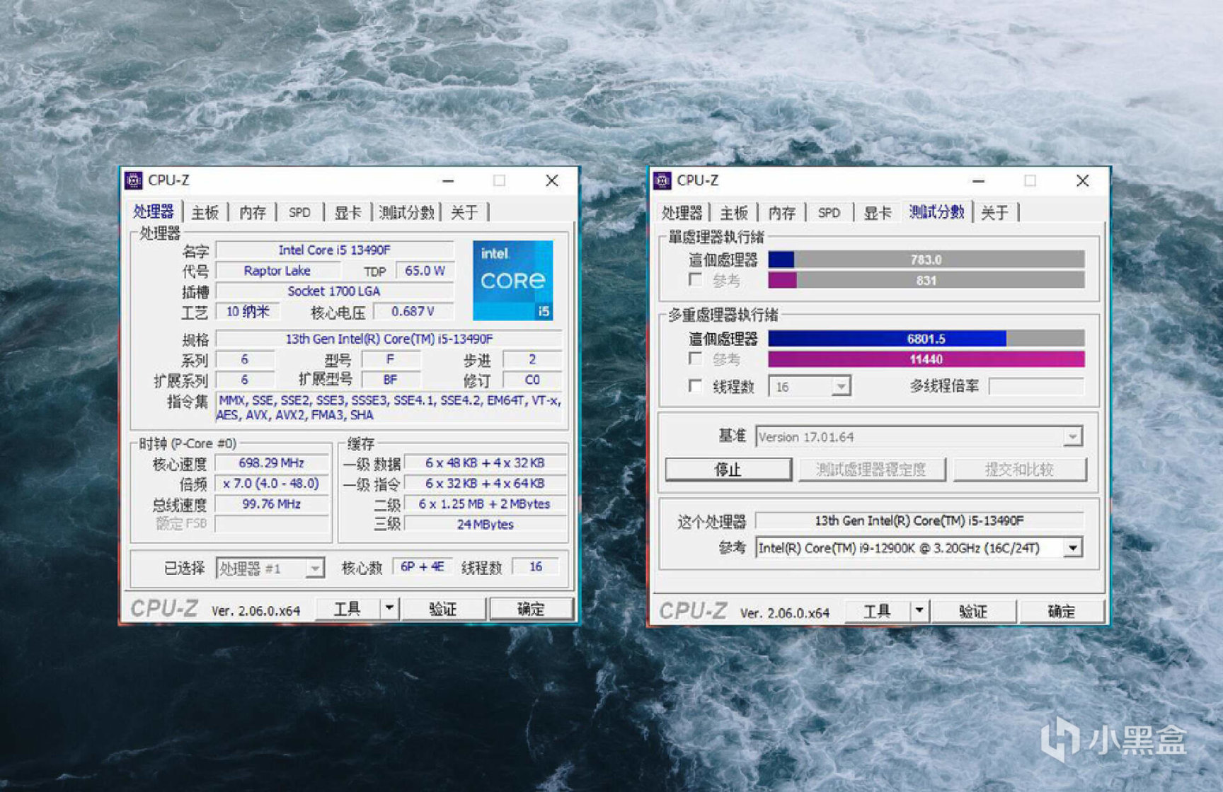Click the CPU-Z logo icon on right window titlebar
The height and width of the screenshot is (792, 1223).
click(x=663, y=181)
